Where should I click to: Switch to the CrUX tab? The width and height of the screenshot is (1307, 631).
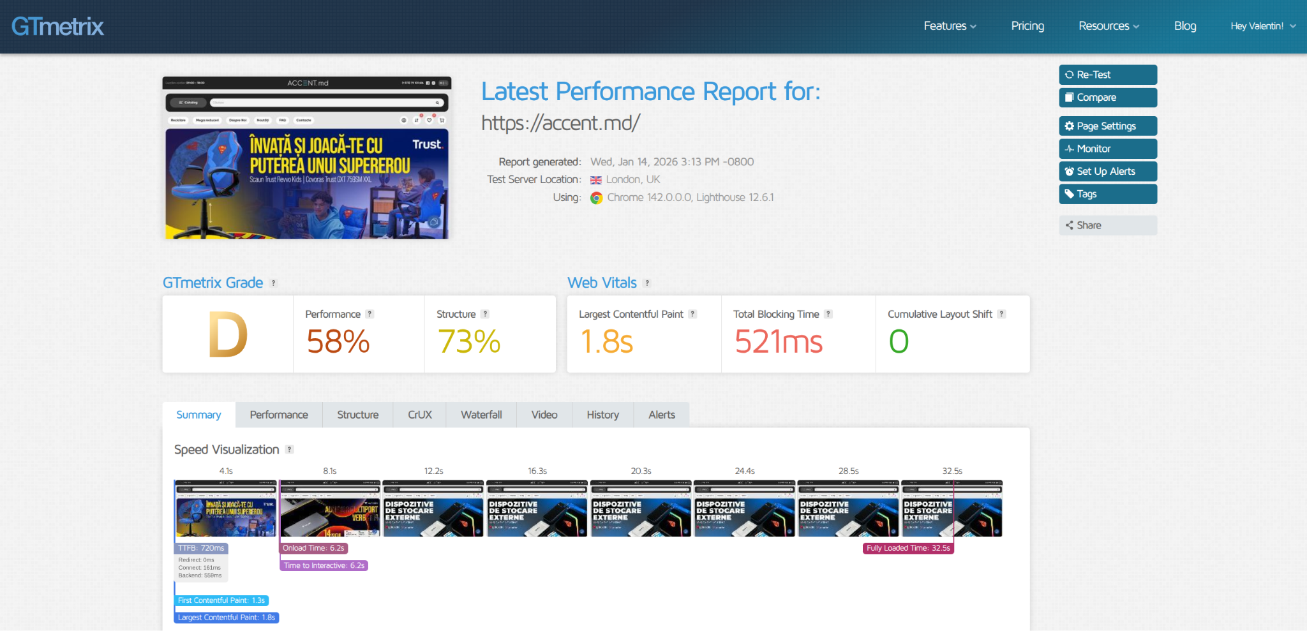[x=419, y=415]
